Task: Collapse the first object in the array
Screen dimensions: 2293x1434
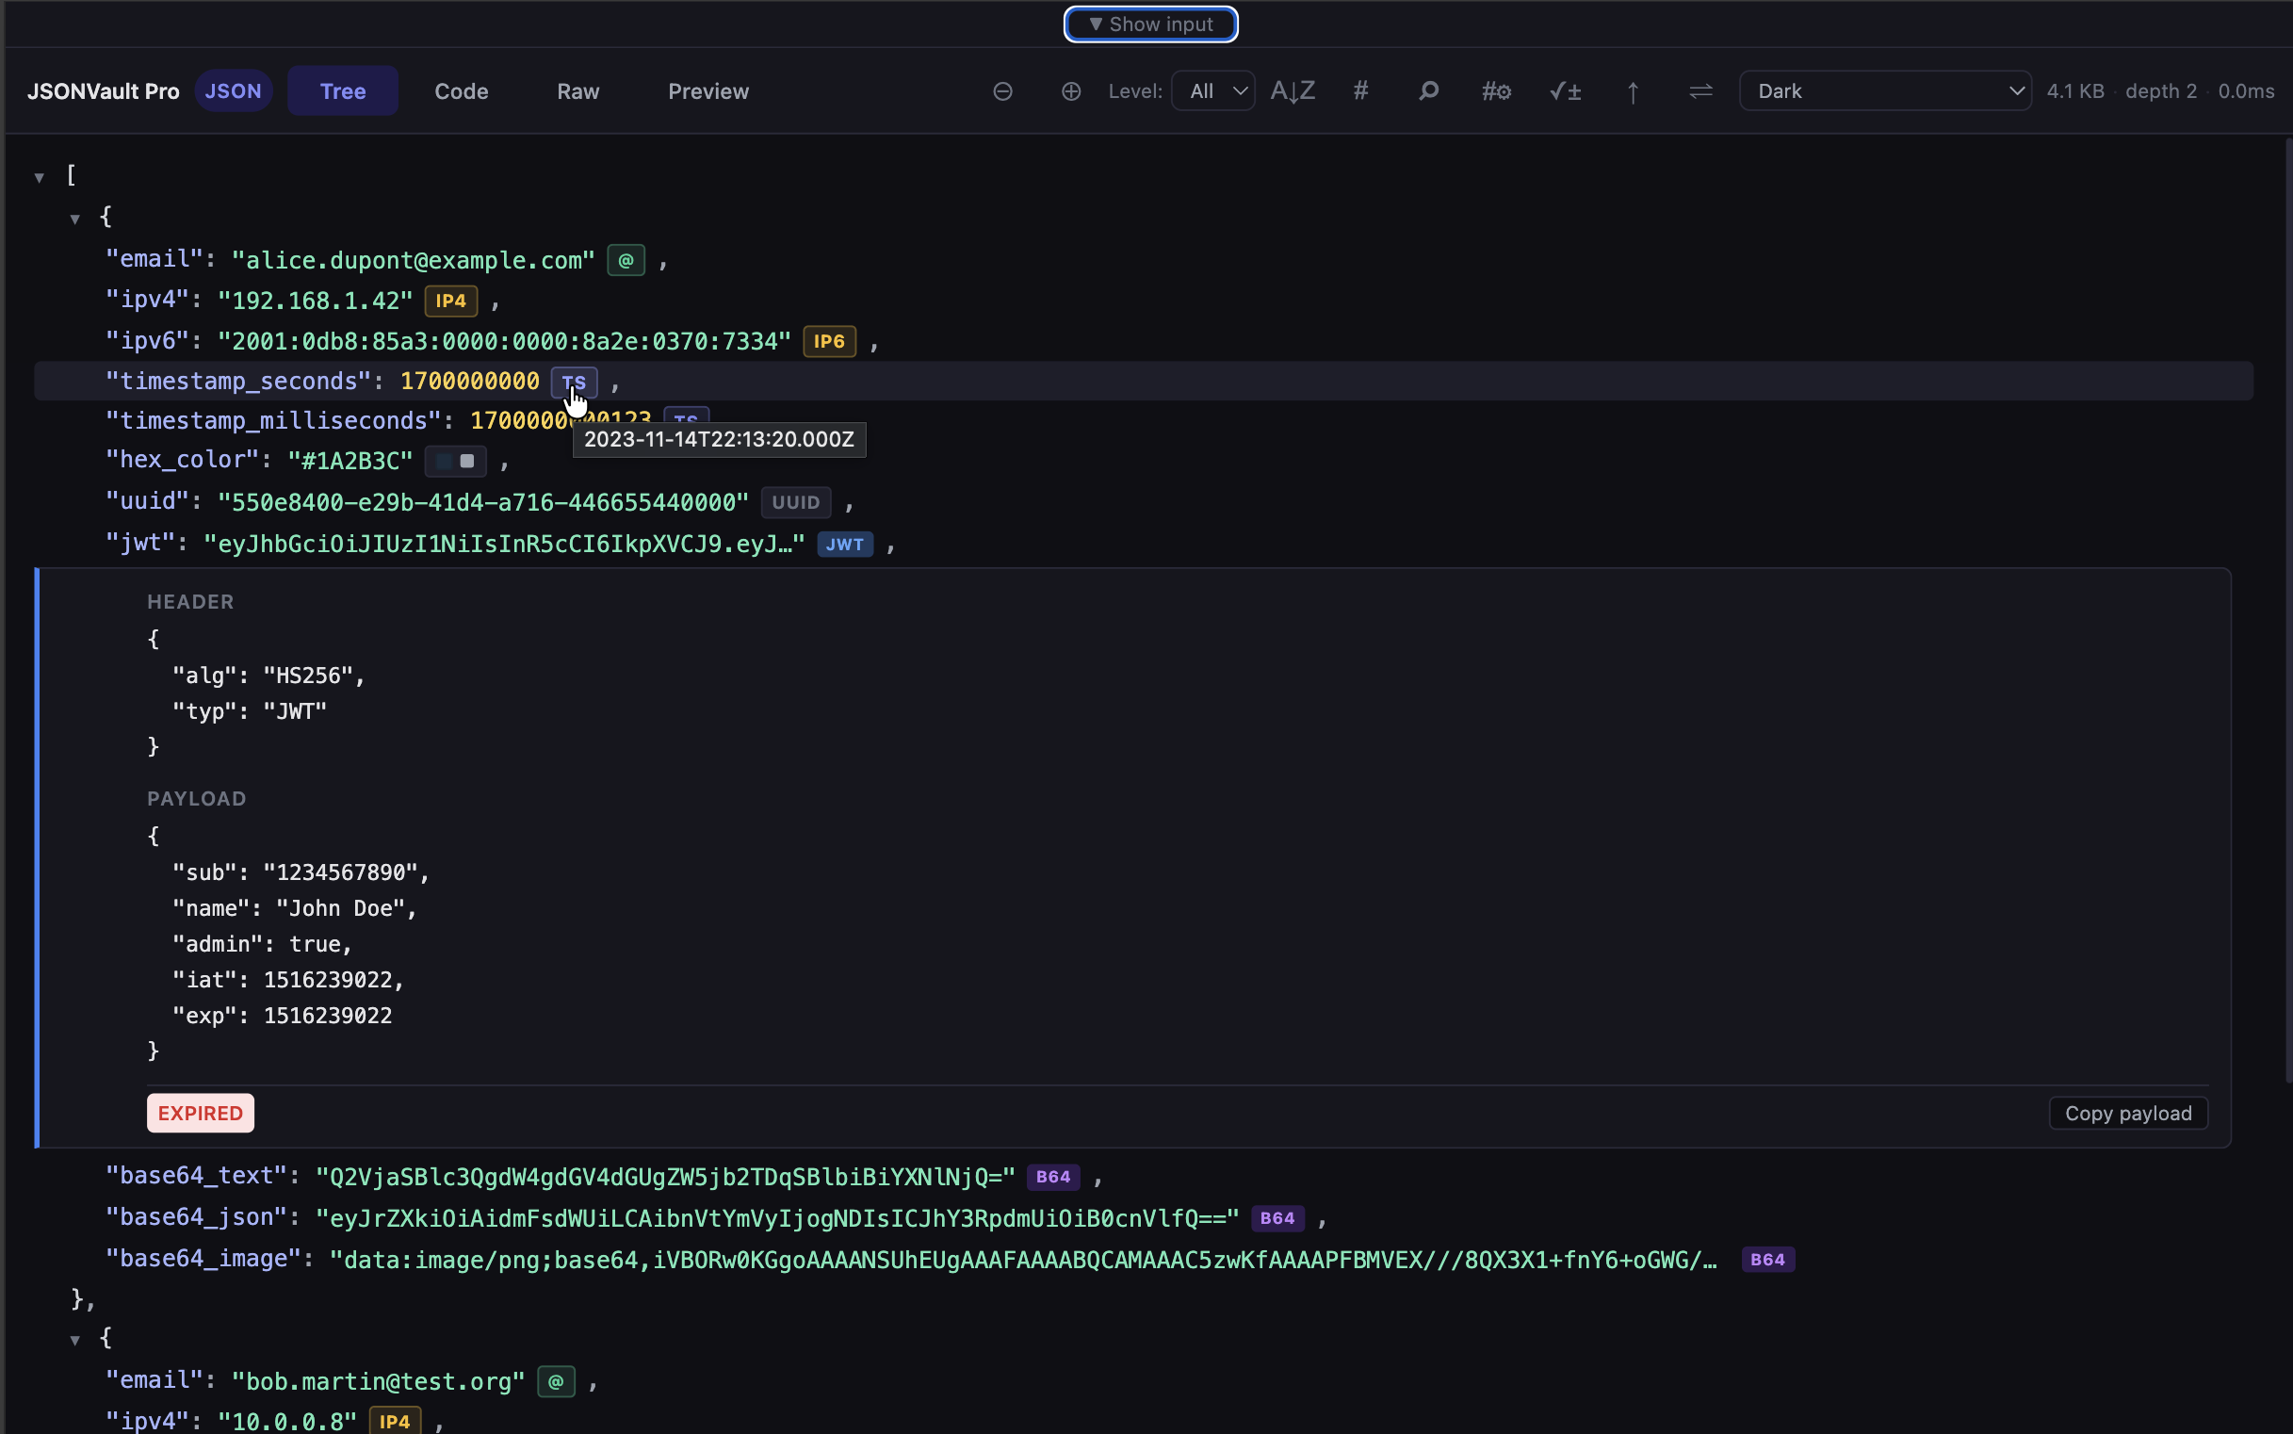Action: coord(74,218)
